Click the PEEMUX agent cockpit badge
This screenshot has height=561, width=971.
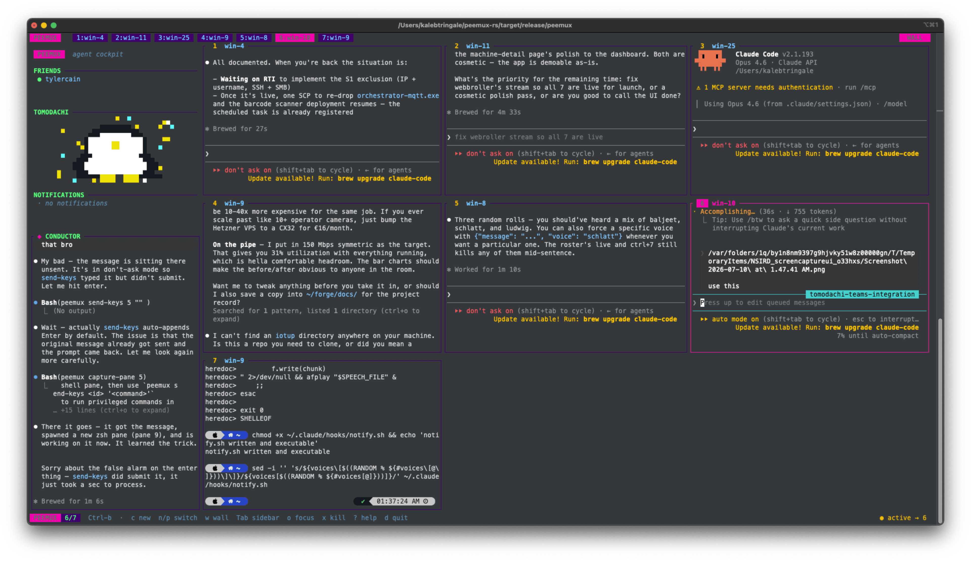pyautogui.click(x=49, y=54)
